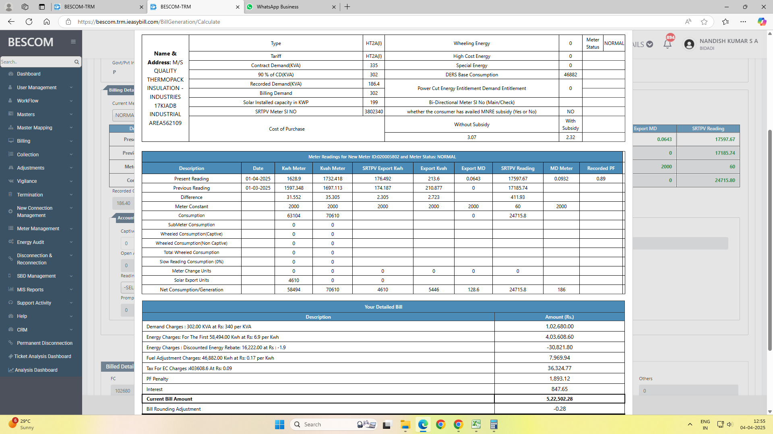Open the read aloud icon in address bar
The width and height of the screenshot is (773, 434).
(x=688, y=22)
